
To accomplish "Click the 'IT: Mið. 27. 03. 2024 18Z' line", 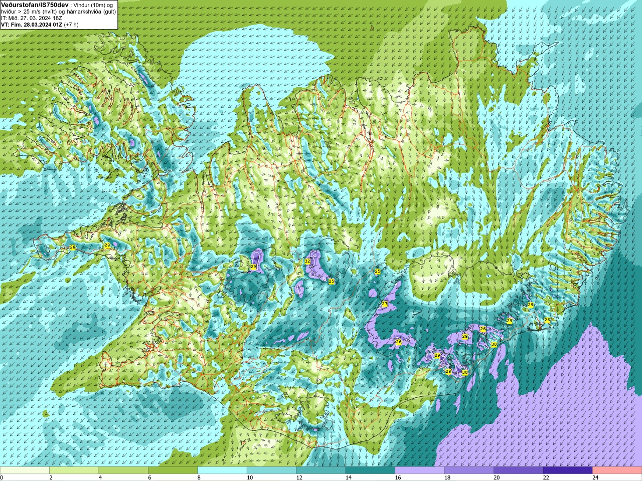I will tap(32, 18).
